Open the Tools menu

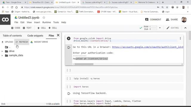pyautogui.click(x=56, y=22)
